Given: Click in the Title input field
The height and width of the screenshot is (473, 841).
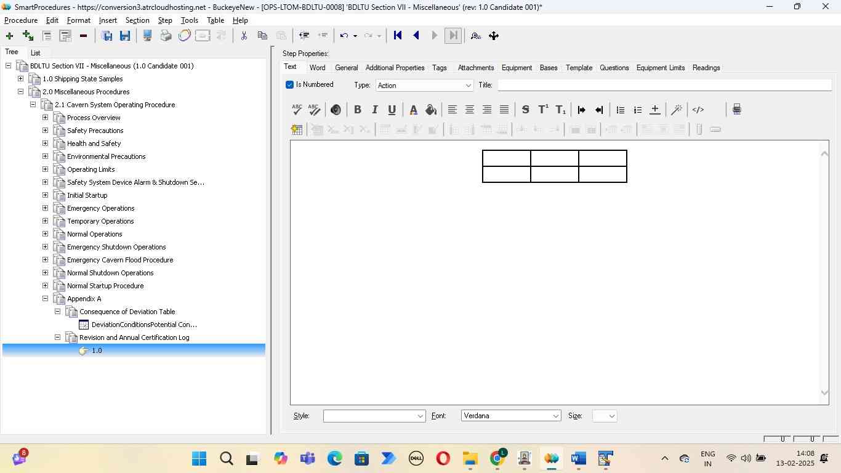Looking at the screenshot, I should tap(664, 85).
